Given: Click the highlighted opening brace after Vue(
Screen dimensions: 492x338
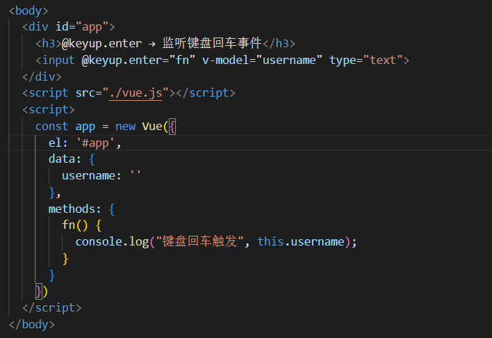Looking at the screenshot, I should tap(172, 127).
